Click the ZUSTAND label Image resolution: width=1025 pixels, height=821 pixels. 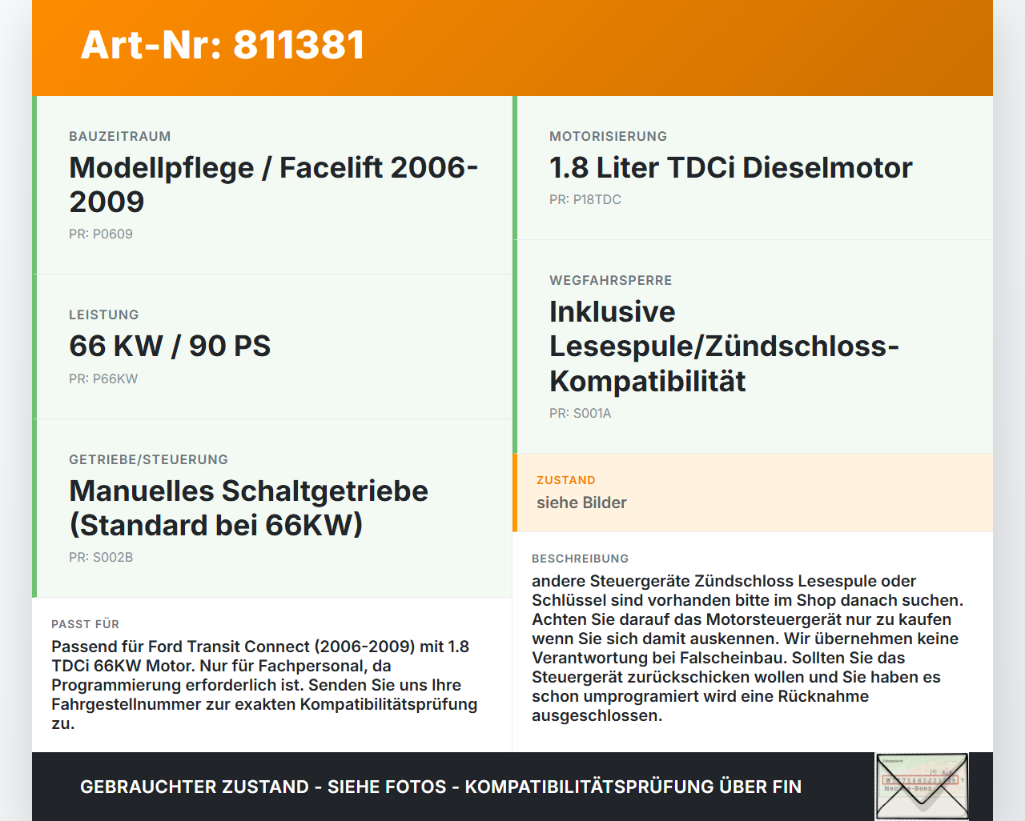[566, 480]
